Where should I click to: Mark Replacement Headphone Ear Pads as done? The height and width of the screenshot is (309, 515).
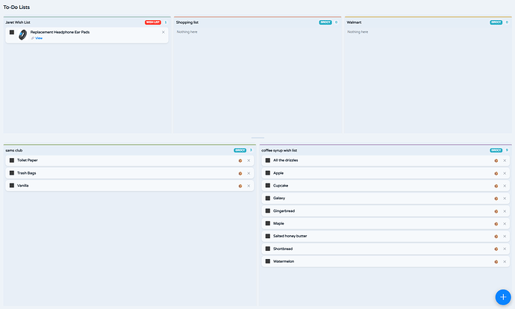point(12,32)
